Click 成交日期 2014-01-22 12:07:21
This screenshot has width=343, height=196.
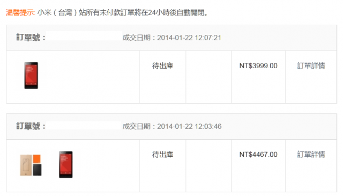click(x=171, y=38)
